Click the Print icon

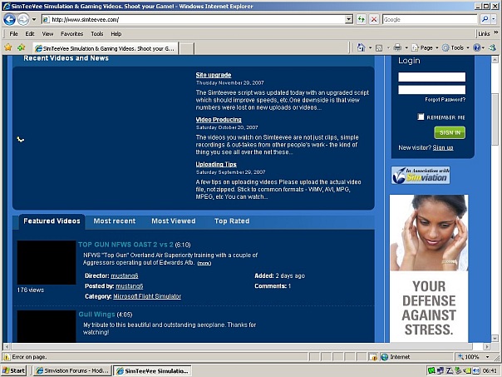click(x=397, y=47)
